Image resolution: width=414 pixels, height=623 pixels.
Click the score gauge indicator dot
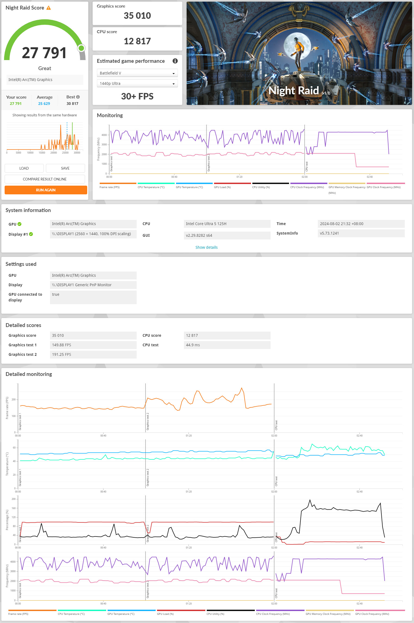(81, 48)
